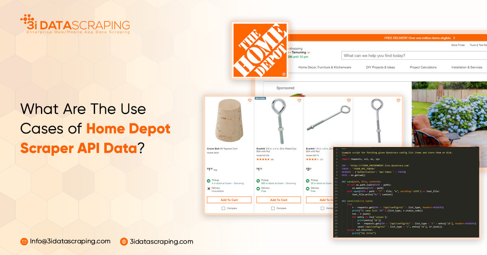
Task: Favorite the Everbilt 3/8 in. Eye Bolt heart
Action: 300,100
